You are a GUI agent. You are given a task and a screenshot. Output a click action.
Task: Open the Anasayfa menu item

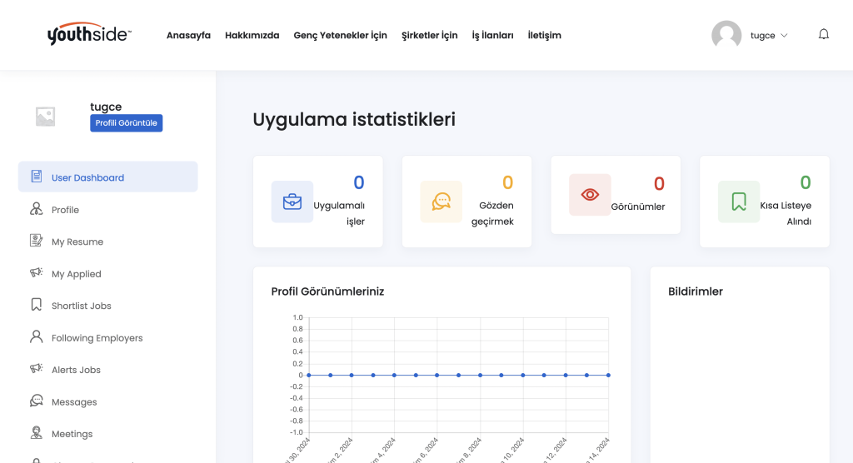pos(188,35)
